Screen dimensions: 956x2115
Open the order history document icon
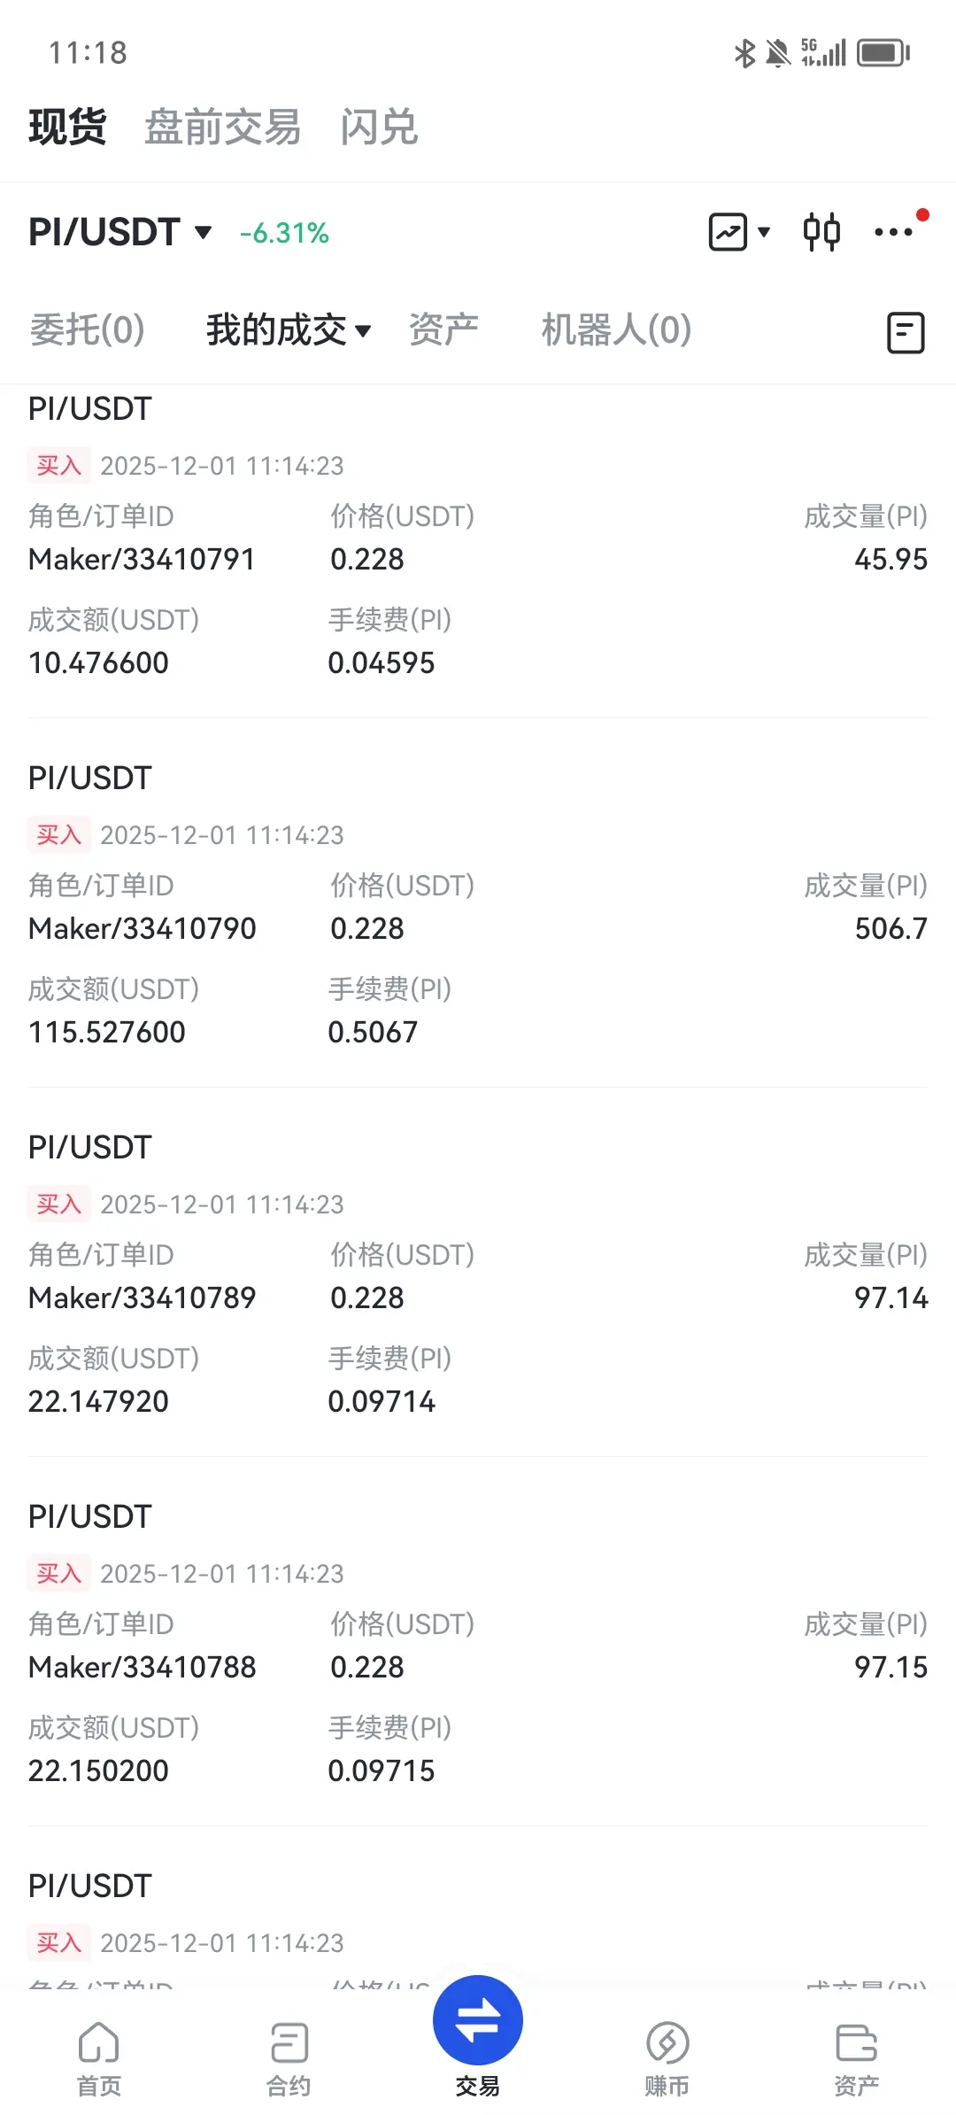pyautogui.click(x=906, y=333)
